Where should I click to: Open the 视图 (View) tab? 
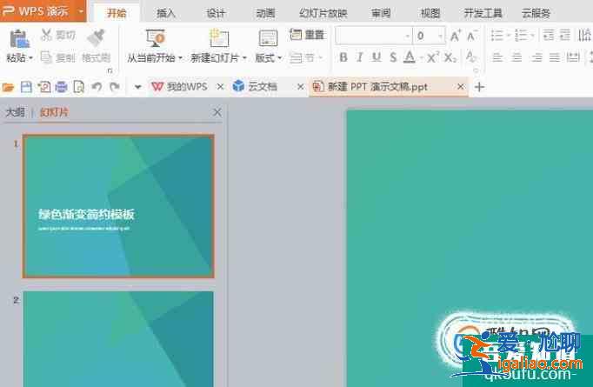[430, 13]
